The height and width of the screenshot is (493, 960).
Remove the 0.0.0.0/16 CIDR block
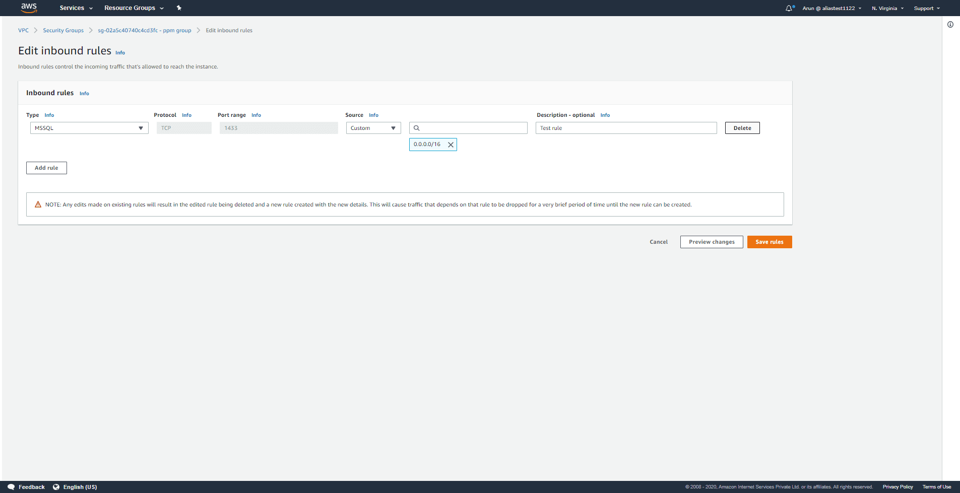click(451, 145)
